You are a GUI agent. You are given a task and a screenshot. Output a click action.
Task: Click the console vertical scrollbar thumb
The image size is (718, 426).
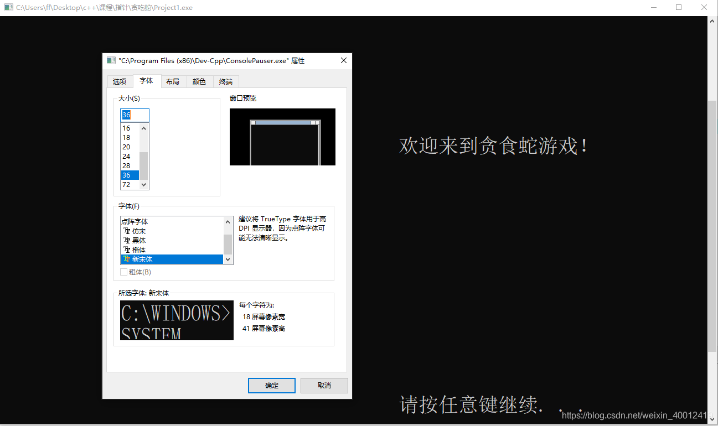[712, 227]
